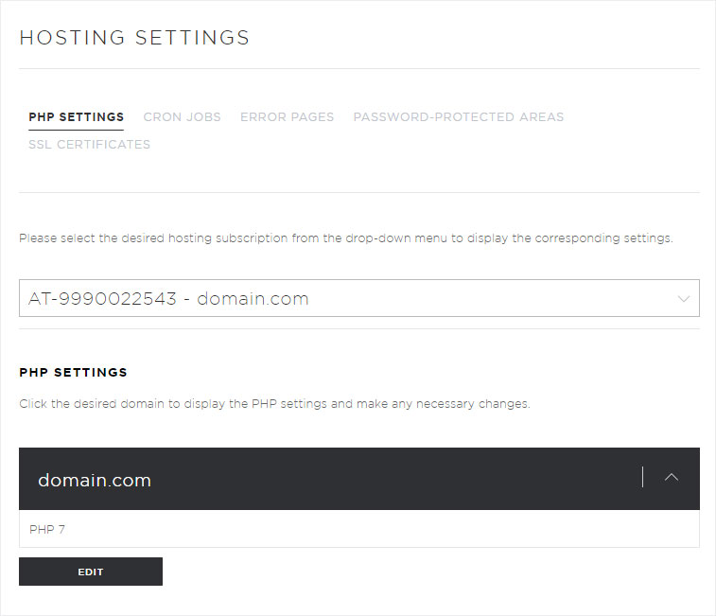Open the Error Pages tab

[287, 117]
